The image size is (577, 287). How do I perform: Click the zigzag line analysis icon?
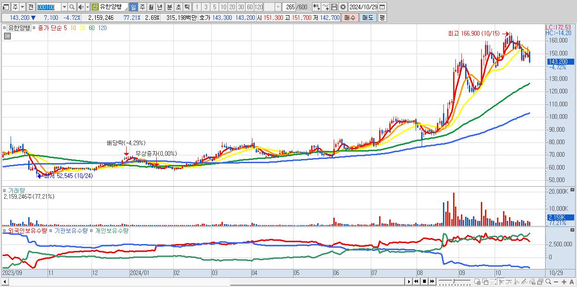click(x=517, y=281)
